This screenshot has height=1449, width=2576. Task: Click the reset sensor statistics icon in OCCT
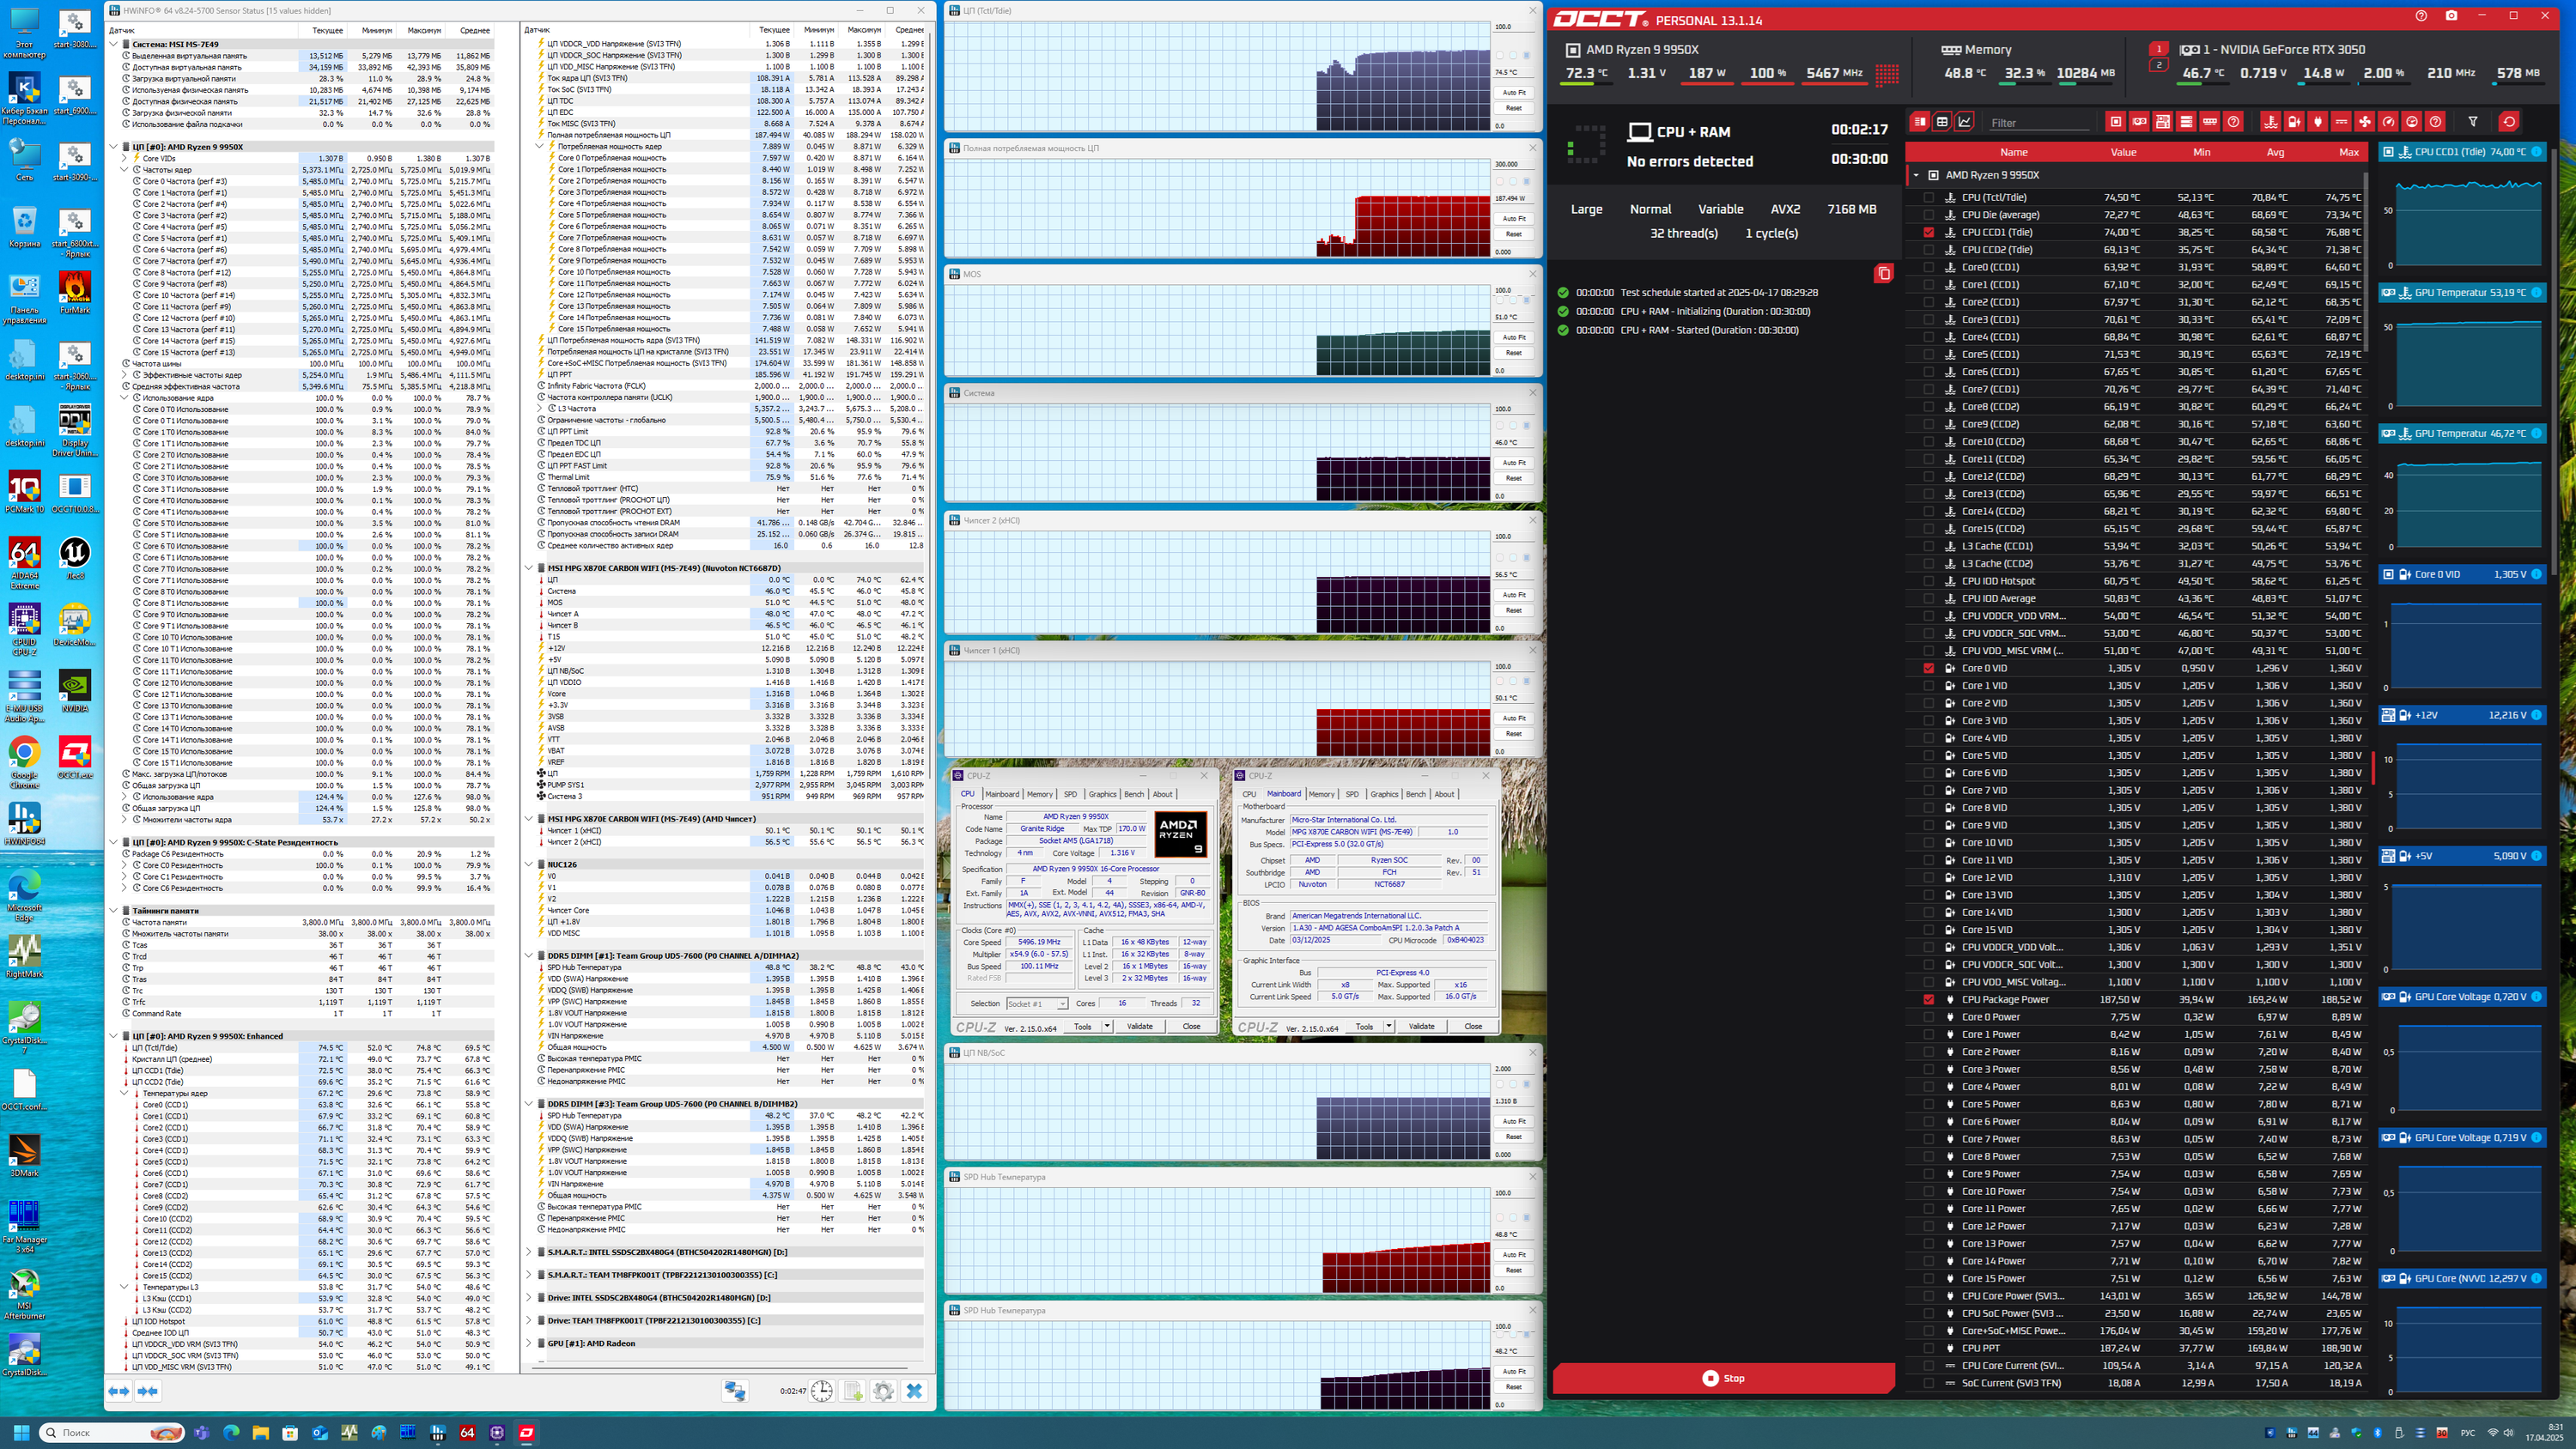point(2509,122)
